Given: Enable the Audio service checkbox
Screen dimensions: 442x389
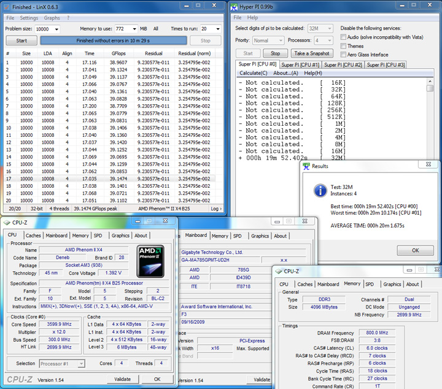Looking at the screenshot, I should [x=343, y=37].
